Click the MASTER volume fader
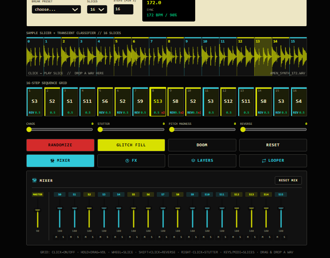Screen dimensions: 330x258 coord(37,210)
